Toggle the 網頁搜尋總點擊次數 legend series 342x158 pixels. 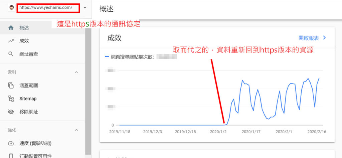[131, 57]
